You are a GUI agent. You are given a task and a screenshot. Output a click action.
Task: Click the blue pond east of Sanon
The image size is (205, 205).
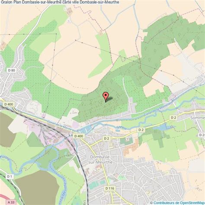163,127
